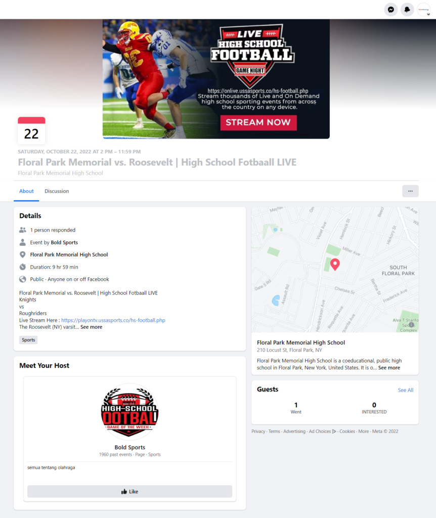This screenshot has height=518, width=436.
Task: Open the three-dot more options button
Action: pos(410,191)
